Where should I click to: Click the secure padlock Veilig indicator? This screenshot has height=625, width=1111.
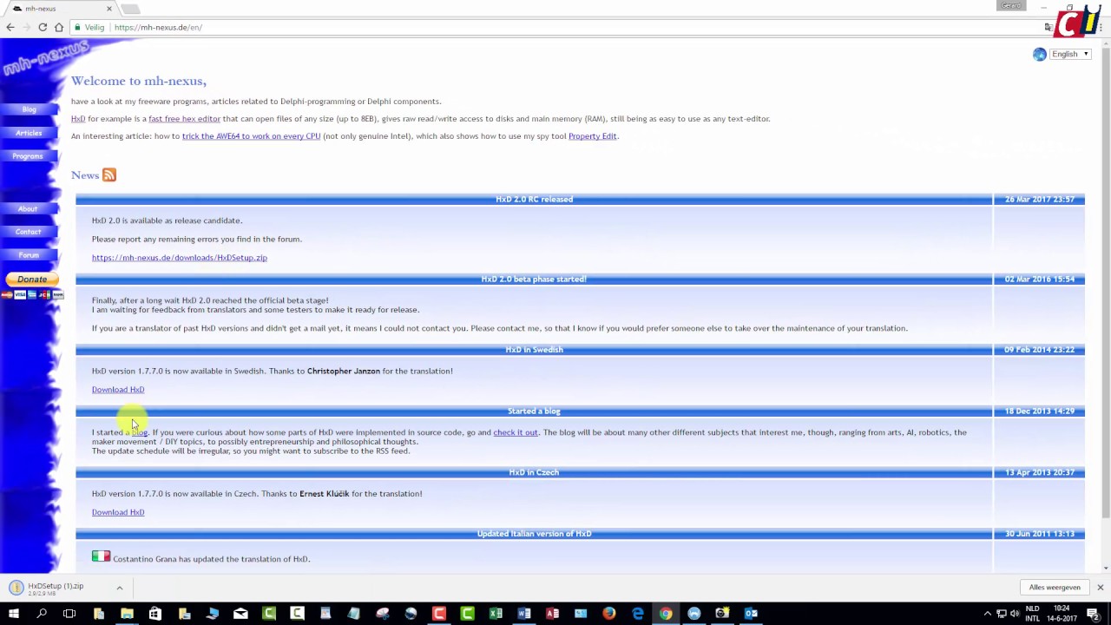pyautogui.click(x=88, y=27)
